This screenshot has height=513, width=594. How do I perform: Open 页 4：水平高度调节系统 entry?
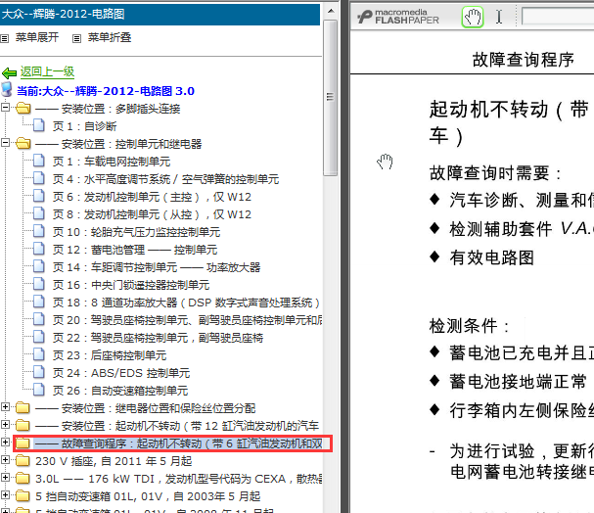tap(166, 179)
